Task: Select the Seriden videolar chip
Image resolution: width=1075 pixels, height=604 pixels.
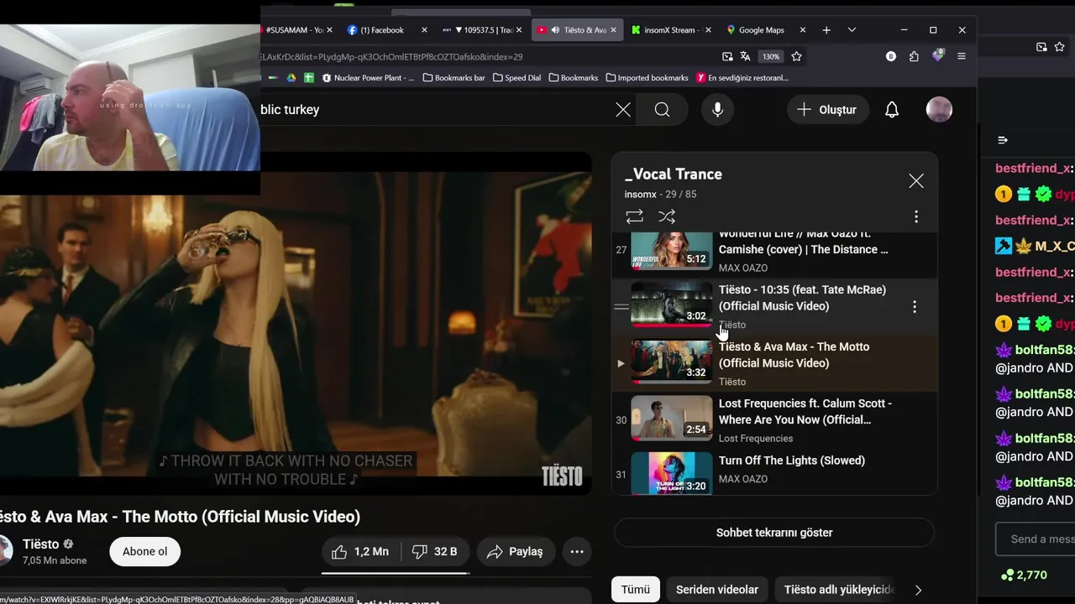Action: point(717,590)
